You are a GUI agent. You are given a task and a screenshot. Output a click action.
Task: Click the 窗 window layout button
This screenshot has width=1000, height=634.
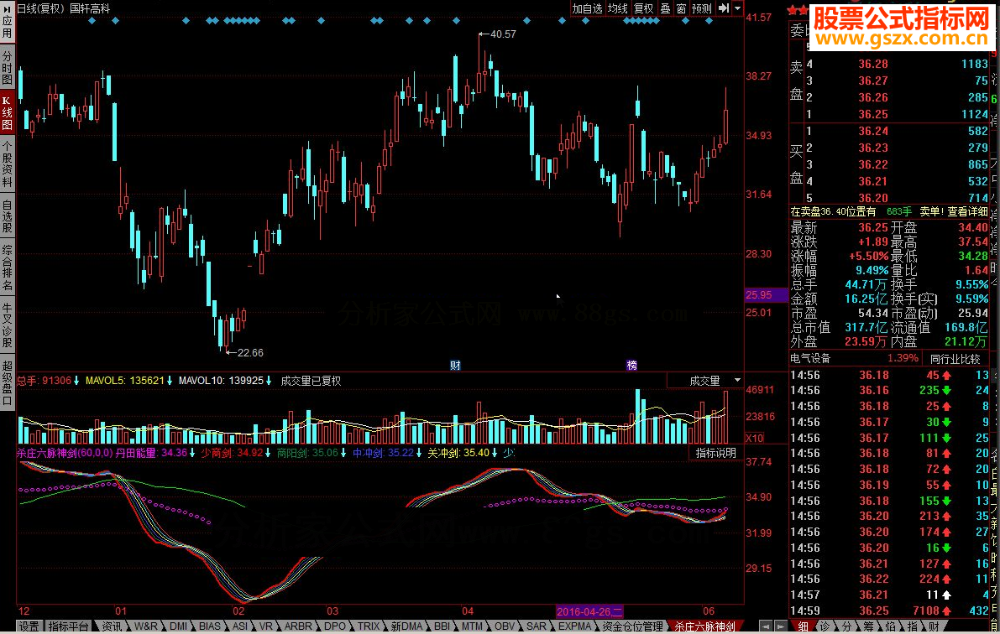coord(681,8)
